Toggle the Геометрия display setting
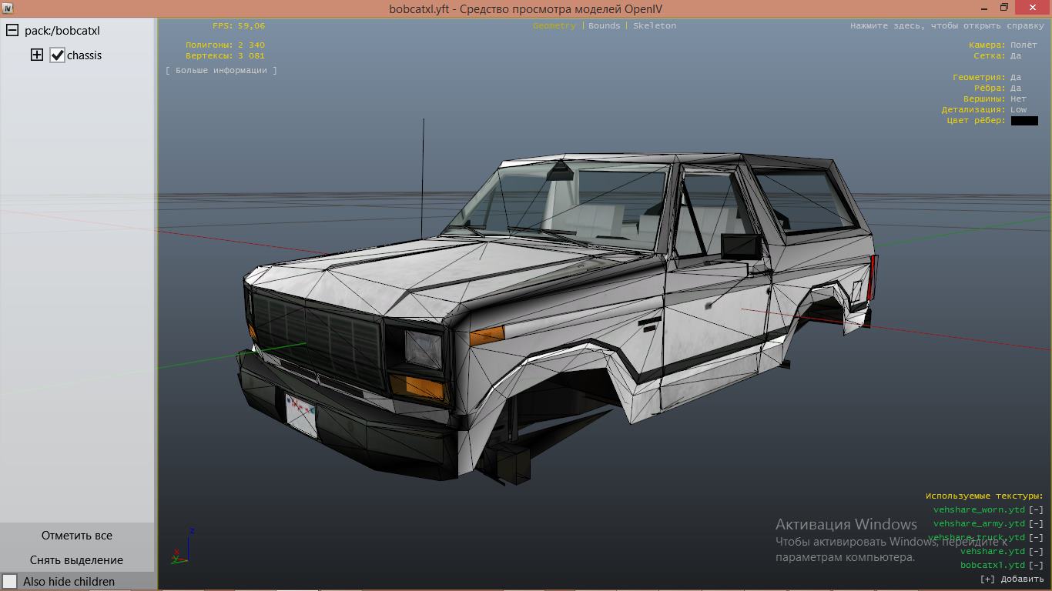 point(1016,77)
